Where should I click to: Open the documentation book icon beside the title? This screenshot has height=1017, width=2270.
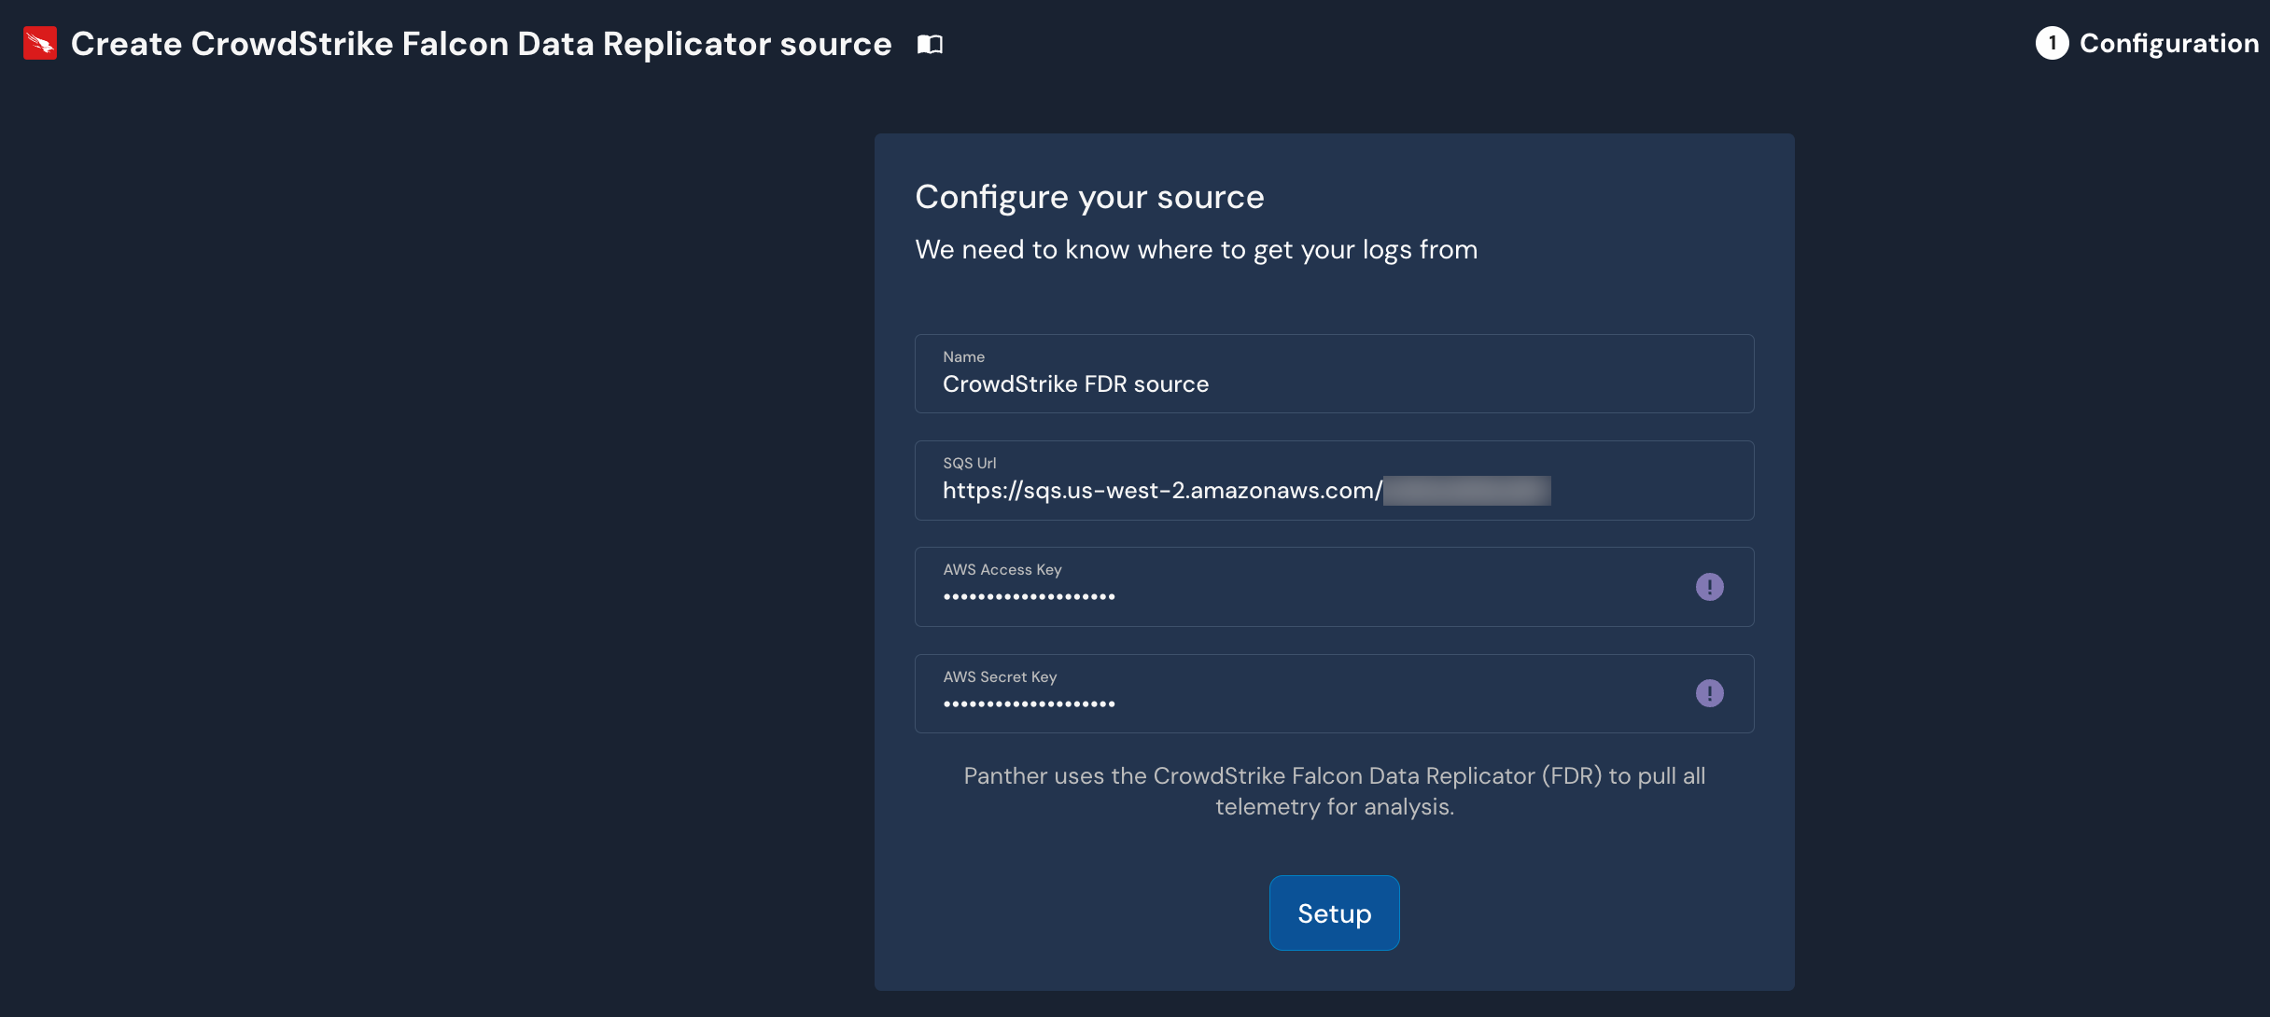point(930,43)
